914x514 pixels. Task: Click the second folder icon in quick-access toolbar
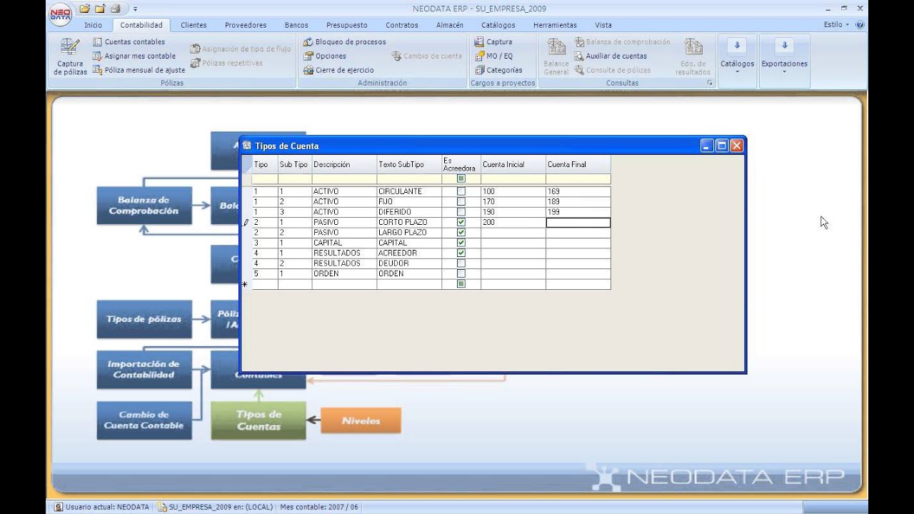(100, 9)
